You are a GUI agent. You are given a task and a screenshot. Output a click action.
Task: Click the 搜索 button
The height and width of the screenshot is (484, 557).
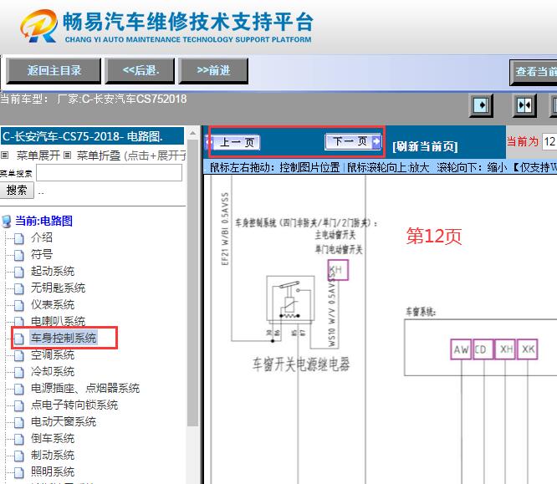click(17, 190)
